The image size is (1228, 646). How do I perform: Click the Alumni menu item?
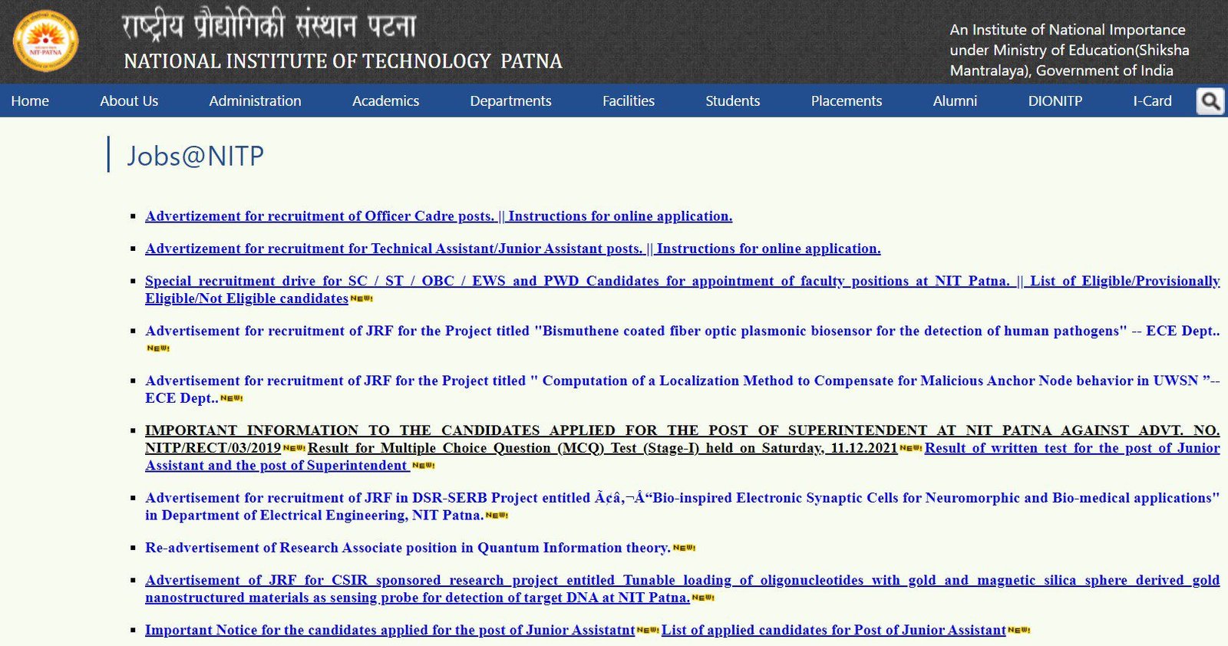tap(955, 101)
